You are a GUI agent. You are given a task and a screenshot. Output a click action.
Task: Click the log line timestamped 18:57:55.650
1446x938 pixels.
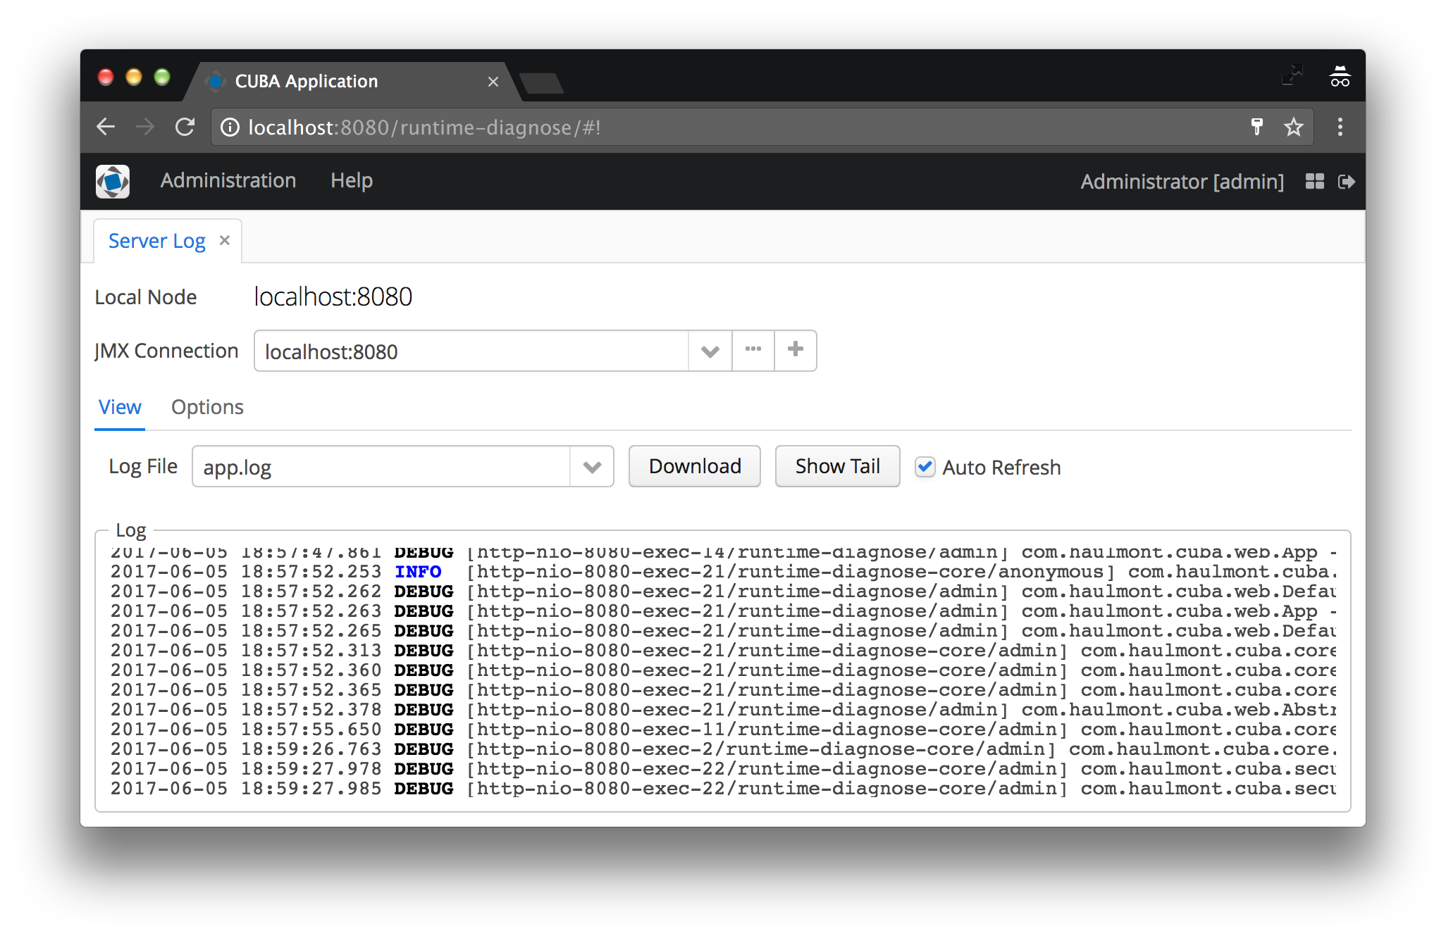click(723, 730)
